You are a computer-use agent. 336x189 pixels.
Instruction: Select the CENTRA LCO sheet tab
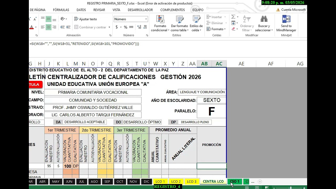[213, 181]
